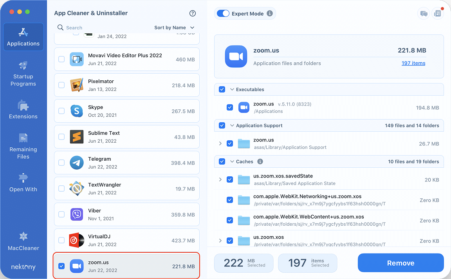Open the chat feedback icon

tap(424, 14)
